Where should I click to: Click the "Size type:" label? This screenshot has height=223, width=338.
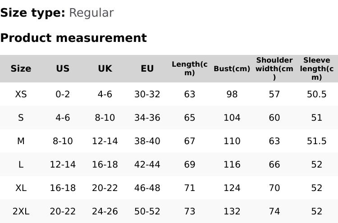pos(32,13)
